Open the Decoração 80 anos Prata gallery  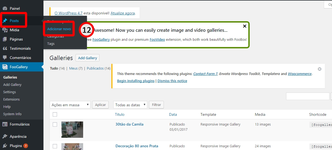point(137,146)
